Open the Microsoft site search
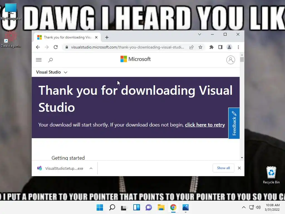 (x=50, y=60)
